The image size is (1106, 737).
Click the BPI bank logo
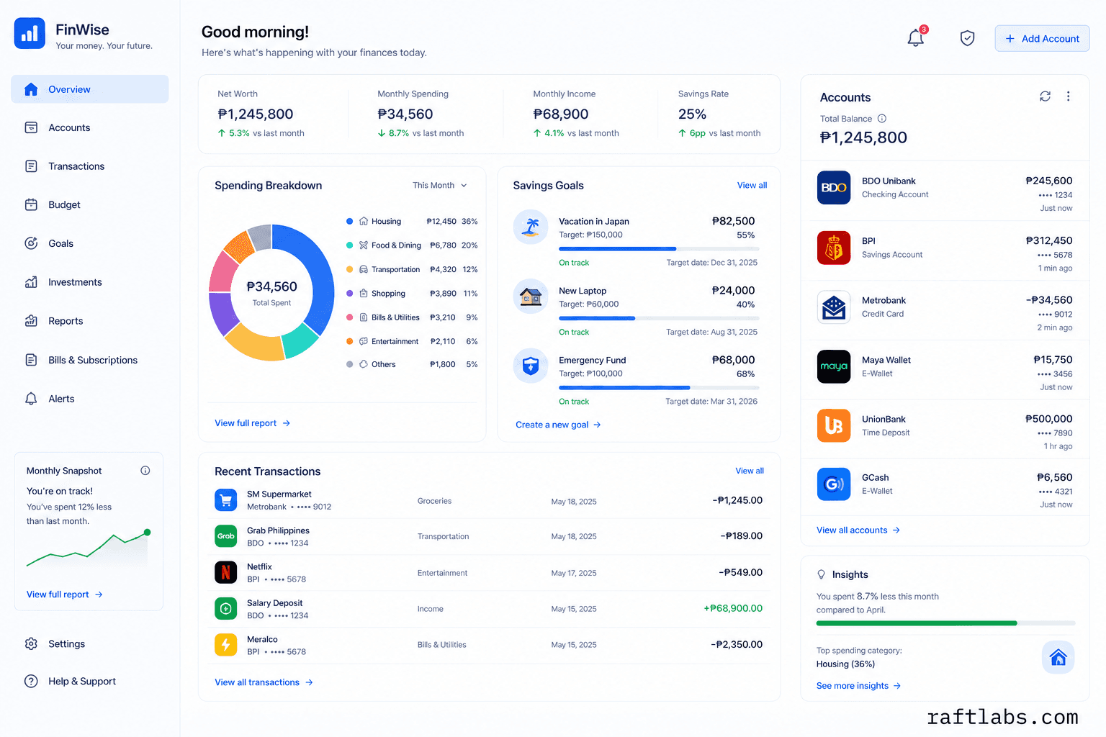click(834, 248)
